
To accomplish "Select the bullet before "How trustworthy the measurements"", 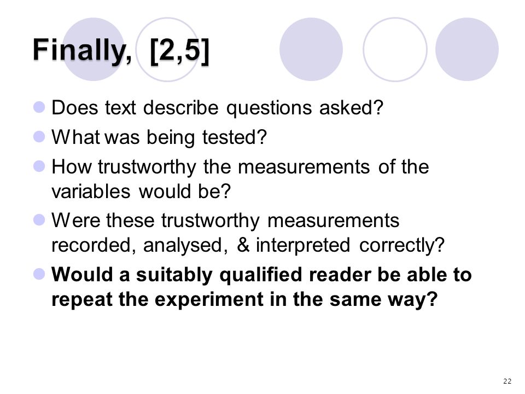I will click(x=39, y=166).
